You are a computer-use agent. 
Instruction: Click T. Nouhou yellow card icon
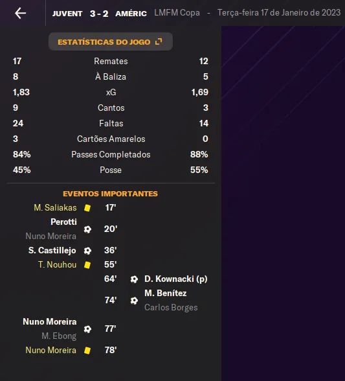87,265
